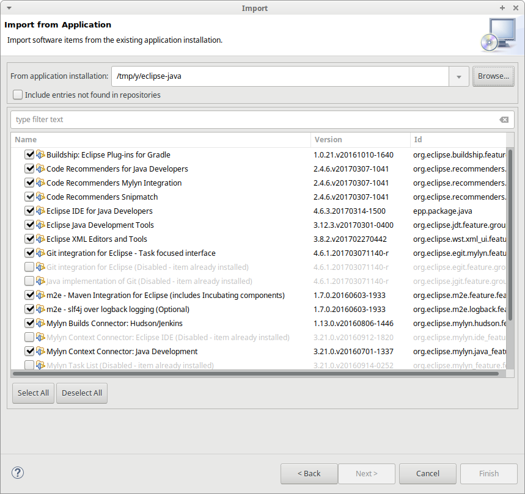Click the feature icon beside Code Recommenders Snipmatch

tap(40, 197)
